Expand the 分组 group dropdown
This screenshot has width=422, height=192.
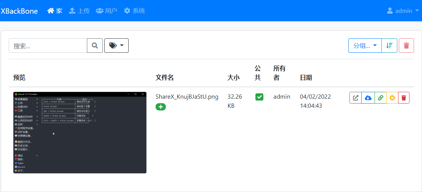click(x=365, y=46)
